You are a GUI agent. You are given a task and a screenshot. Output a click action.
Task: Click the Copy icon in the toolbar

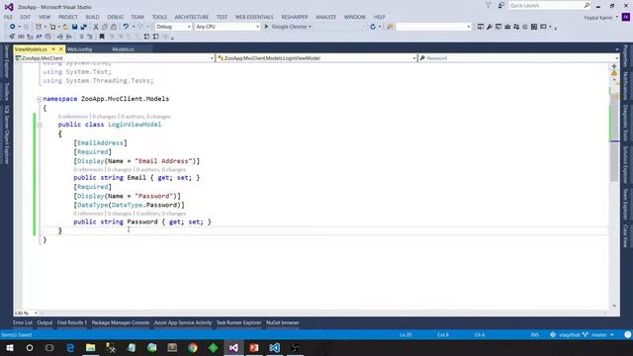(x=105, y=27)
